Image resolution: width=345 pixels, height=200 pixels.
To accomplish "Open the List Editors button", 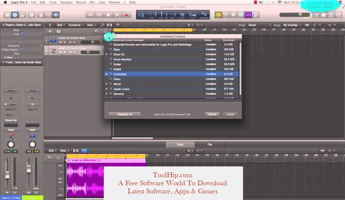I will 316,15.
